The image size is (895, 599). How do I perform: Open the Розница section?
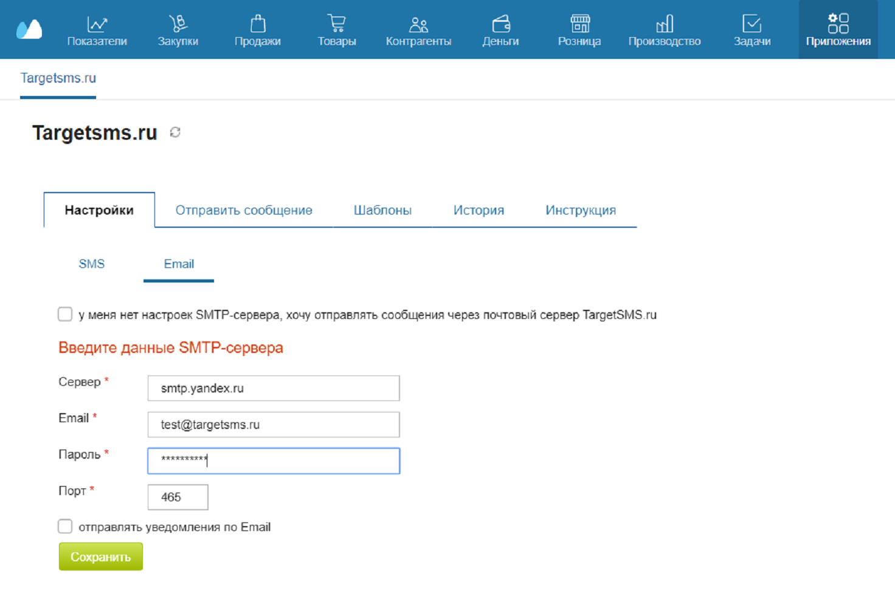pos(579,30)
